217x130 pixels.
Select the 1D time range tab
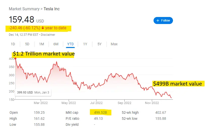tap(13, 44)
